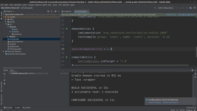Open the File menu
197x111 pixels.
click(x=2, y=5)
